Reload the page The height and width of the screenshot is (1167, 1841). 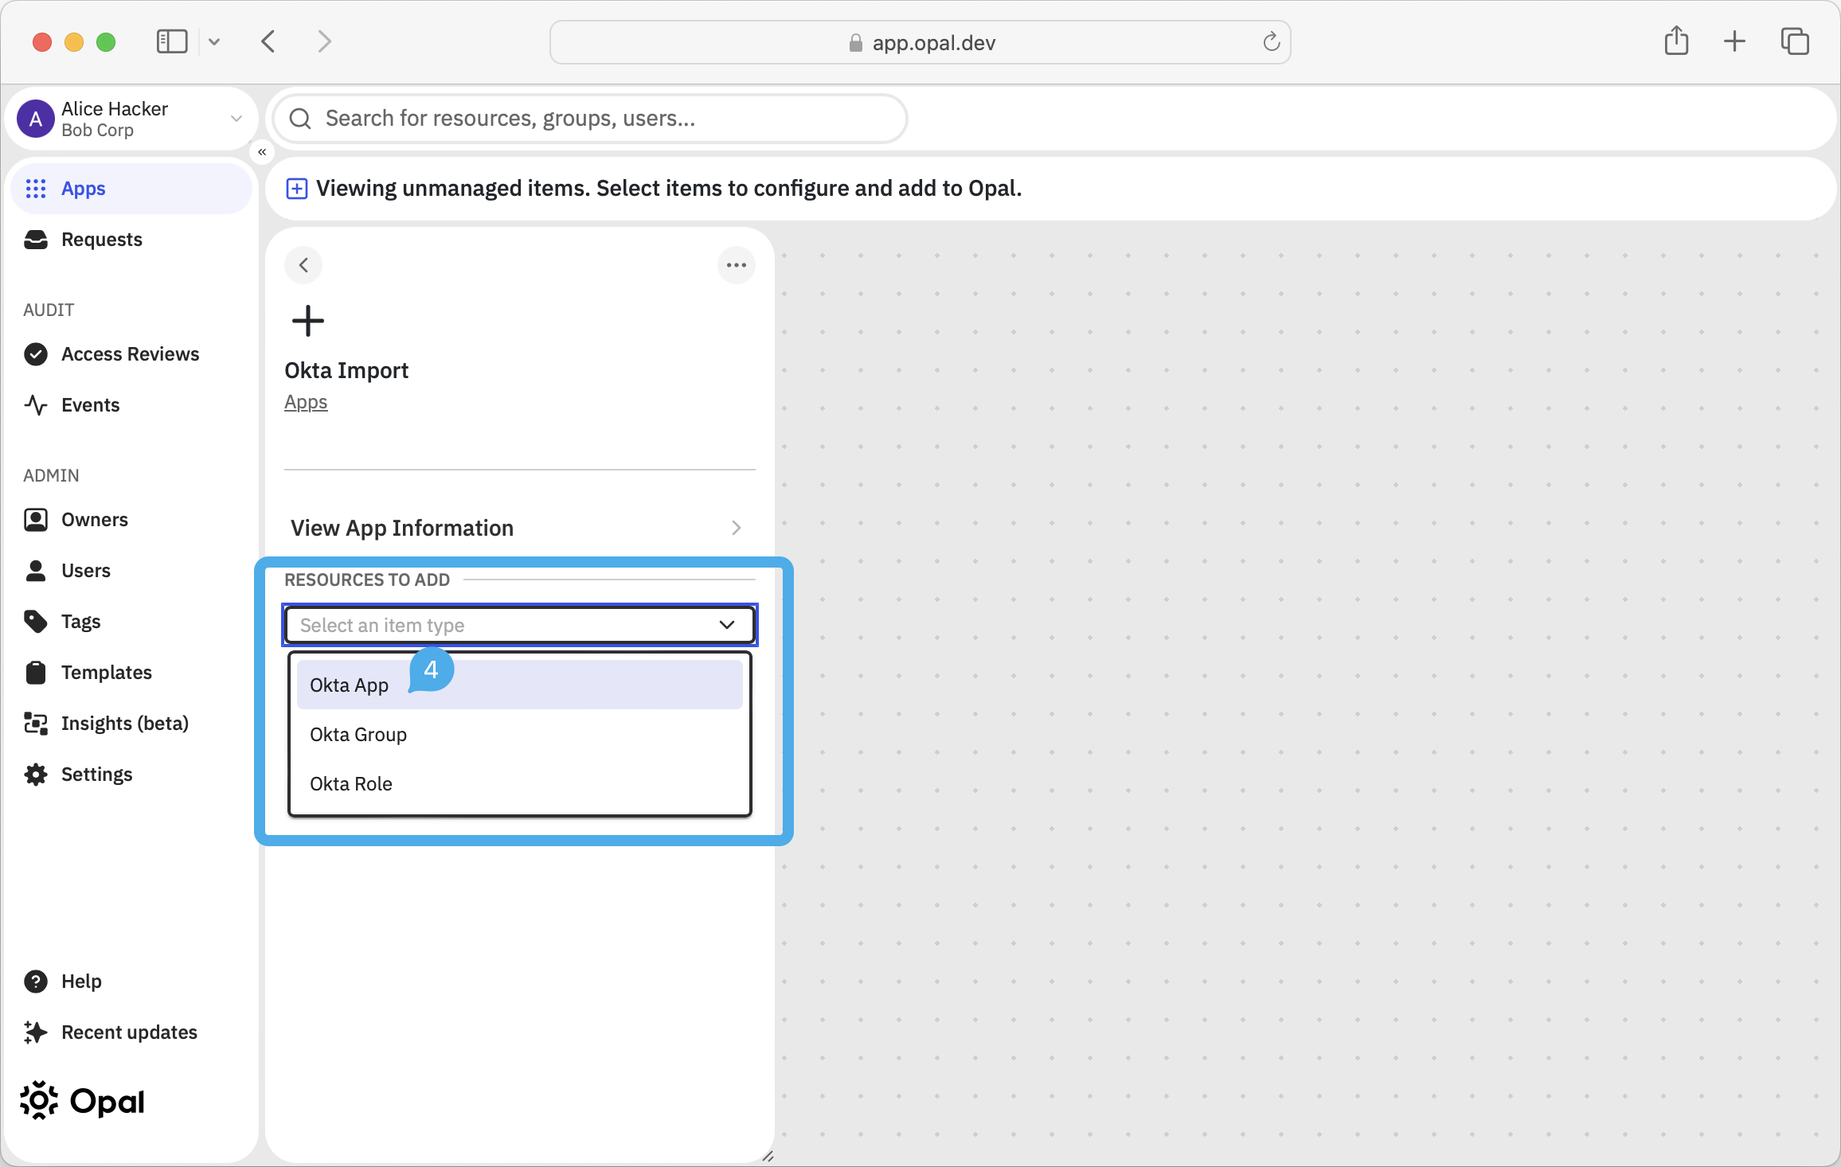click(x=1272, y=41)
